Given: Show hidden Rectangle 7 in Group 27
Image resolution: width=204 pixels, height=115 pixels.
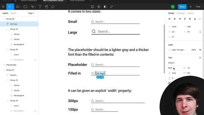Looking at the screenshot, I should pos(35,111).
